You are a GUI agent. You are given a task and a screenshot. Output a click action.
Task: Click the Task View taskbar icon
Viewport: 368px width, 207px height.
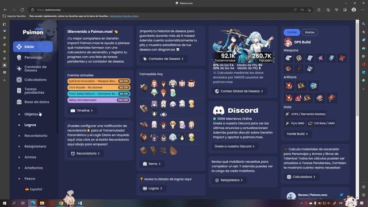click(x=23, y=203)
